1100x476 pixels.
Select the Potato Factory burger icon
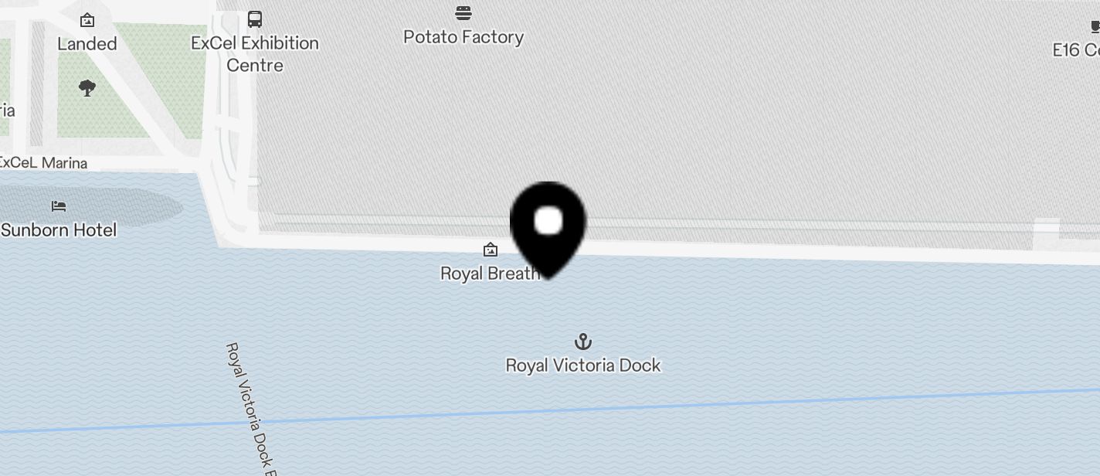[463, 13]
